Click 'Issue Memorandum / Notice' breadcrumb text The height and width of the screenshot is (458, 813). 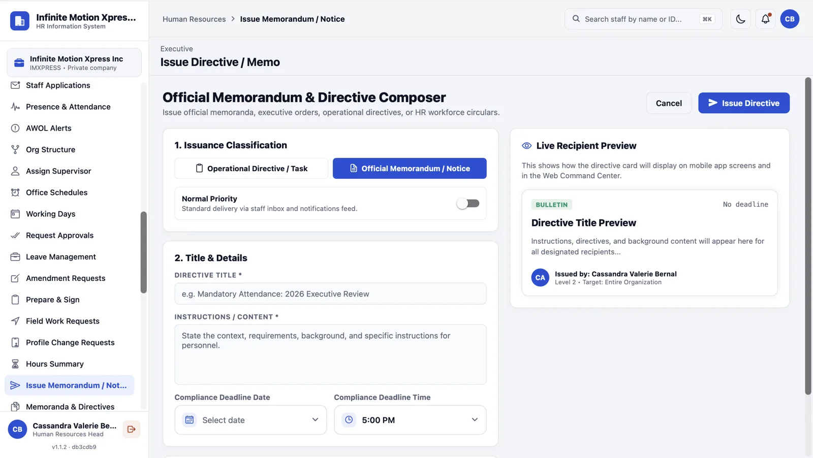[x=292, y=19]
